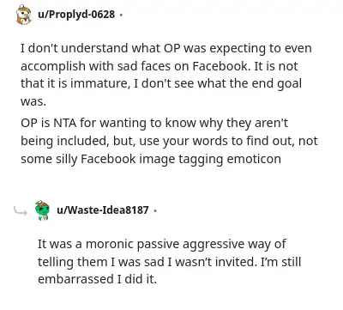Click the line "accomplish with sad faces on Facebook"
Screen dimensions: 343x310
pyautogui.click(x=159, y=66)
